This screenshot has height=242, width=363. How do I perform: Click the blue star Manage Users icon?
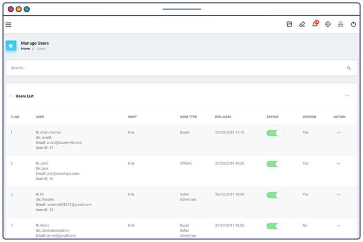coord(11,46)
